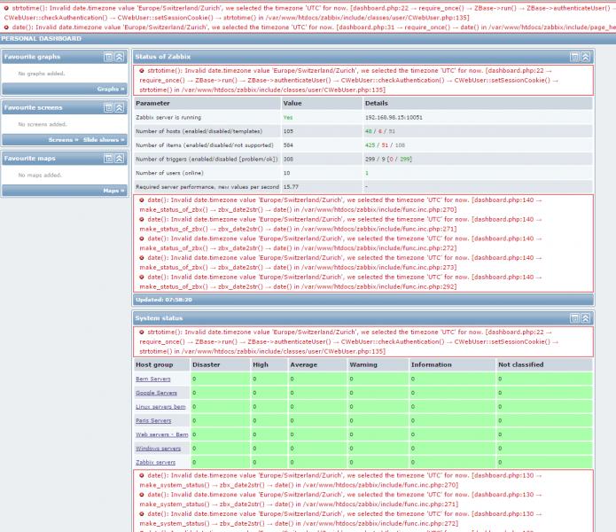Collapse the System status widget
616x532 pixels.
coord(586,318)
